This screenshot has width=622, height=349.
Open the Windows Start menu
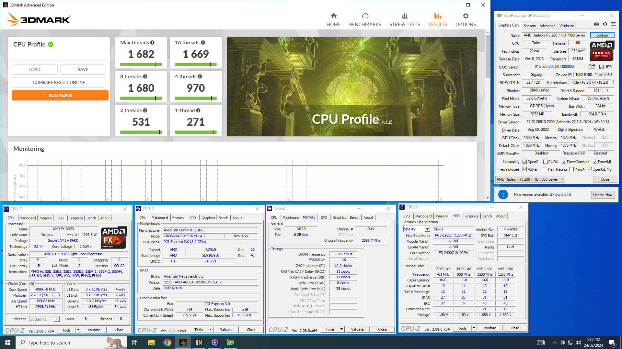[x=8, y=343]
